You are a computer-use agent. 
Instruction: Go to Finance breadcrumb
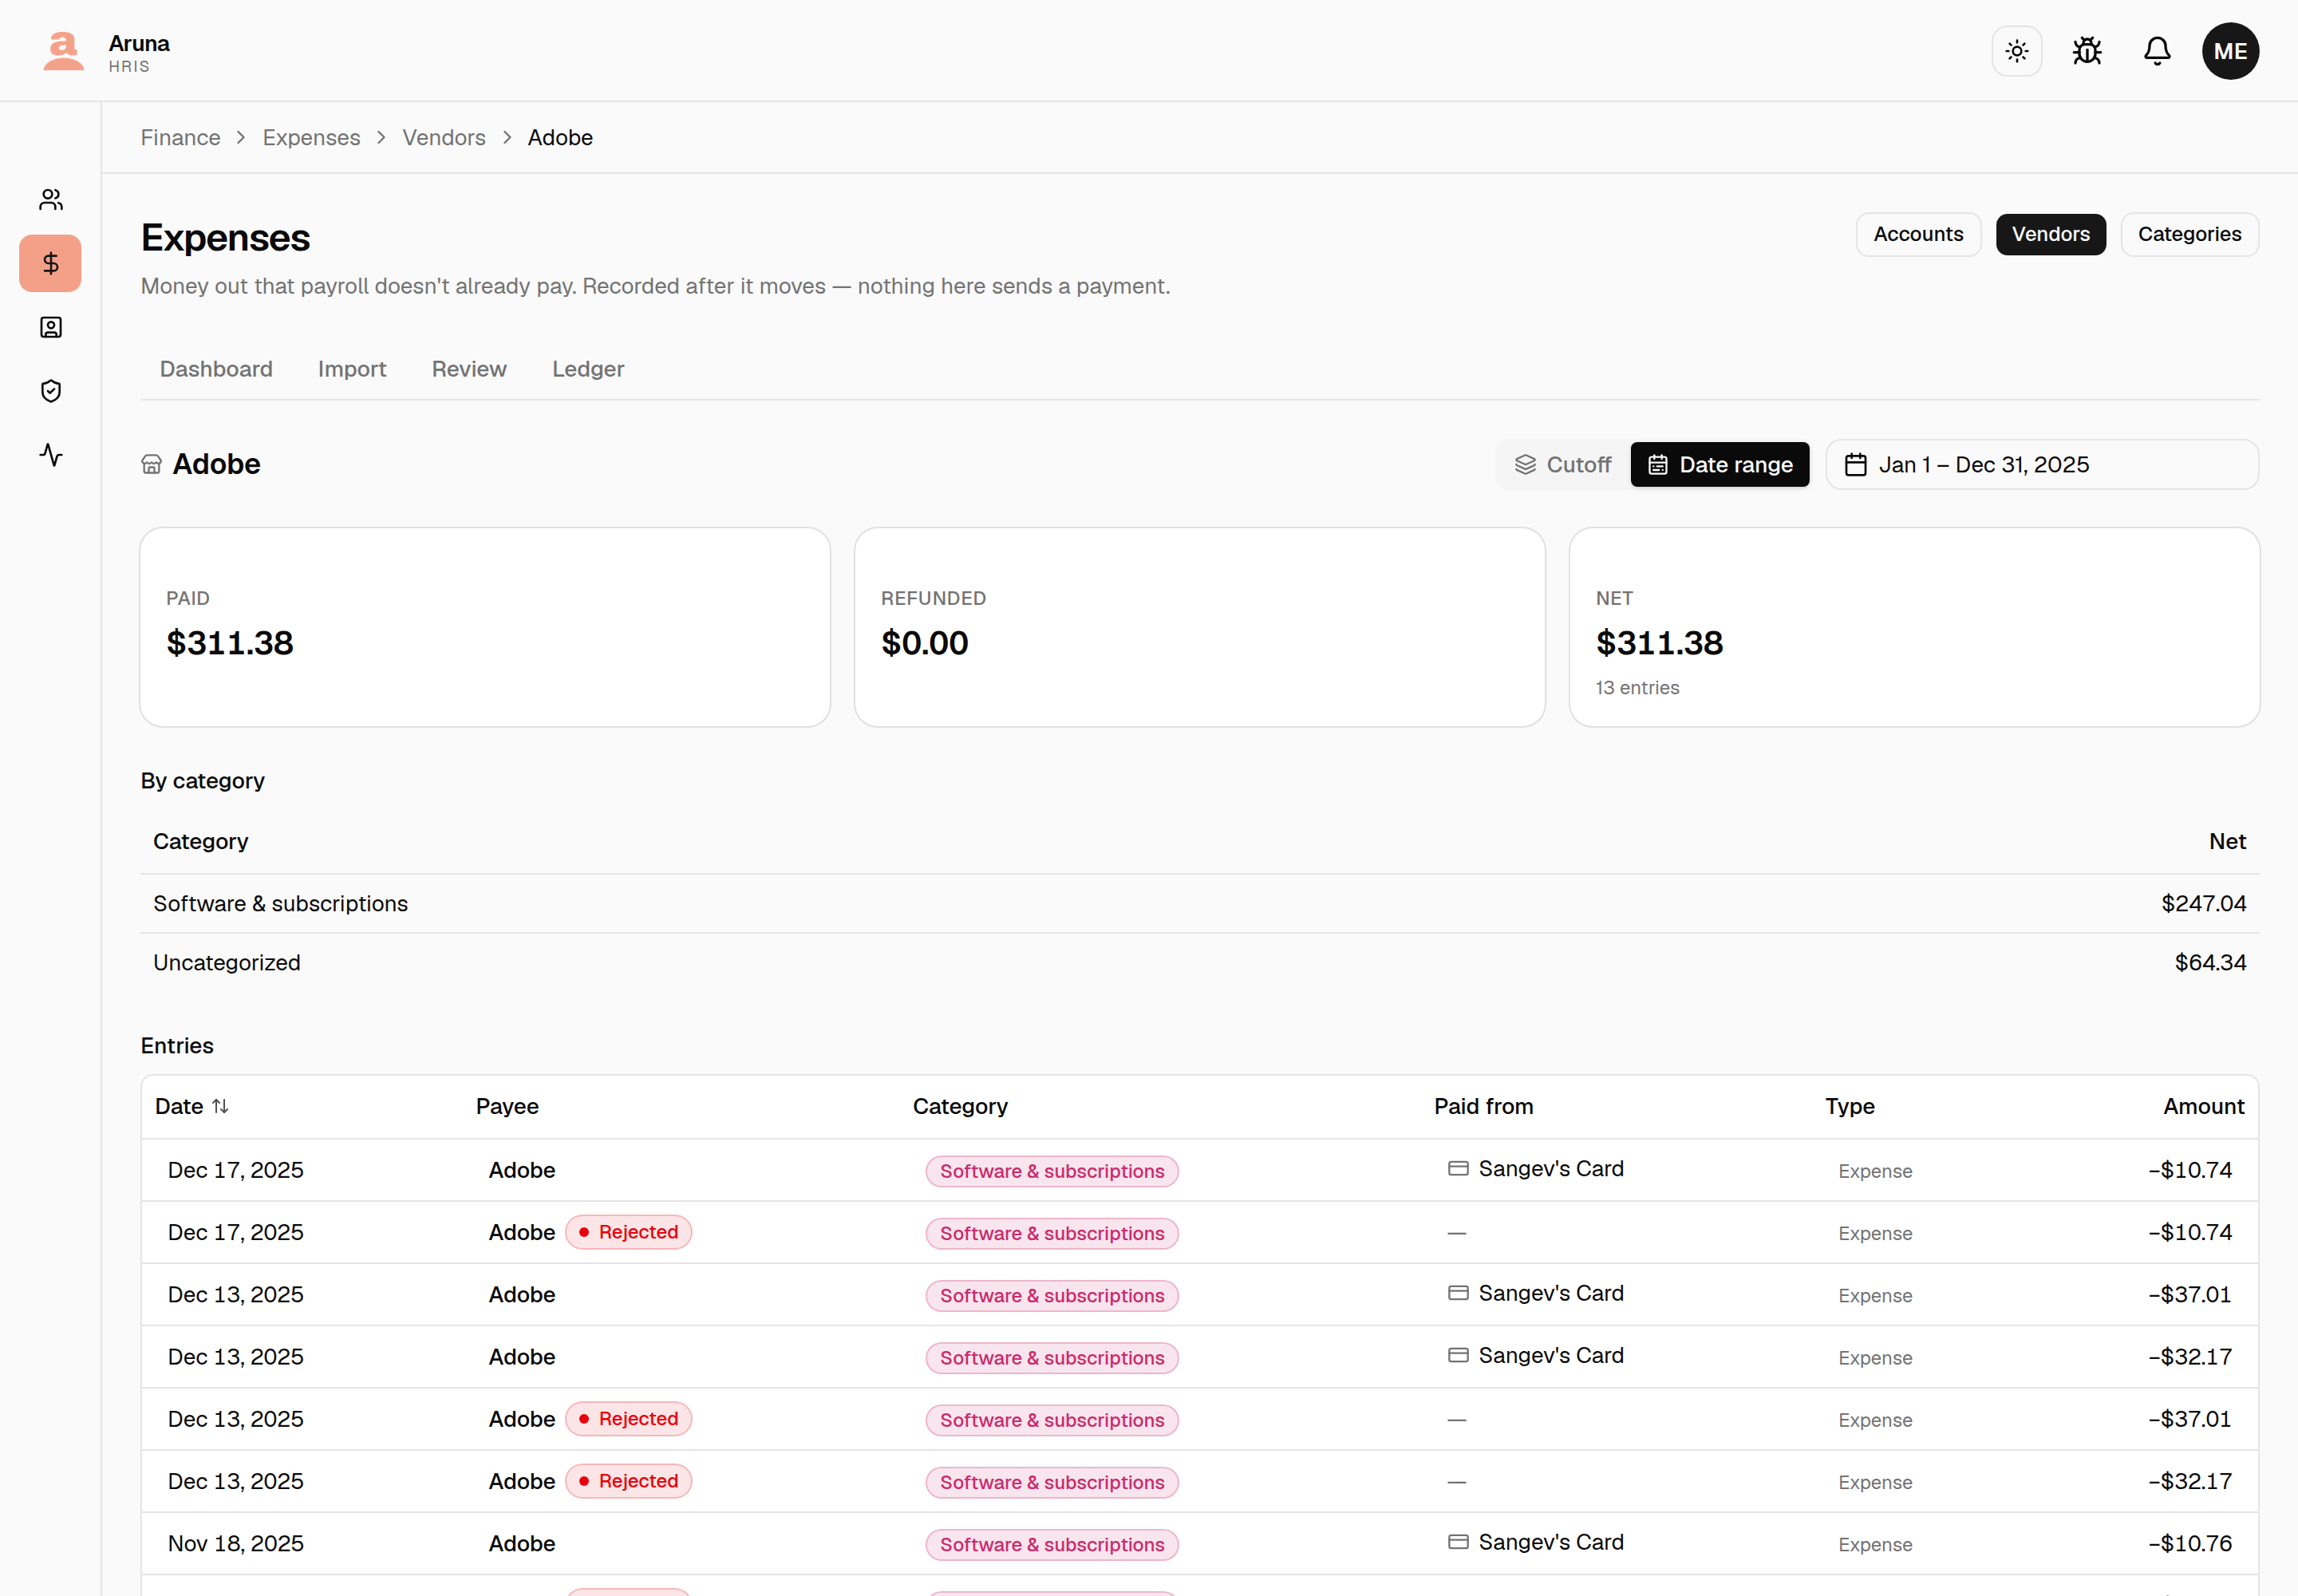click(180, 138)
